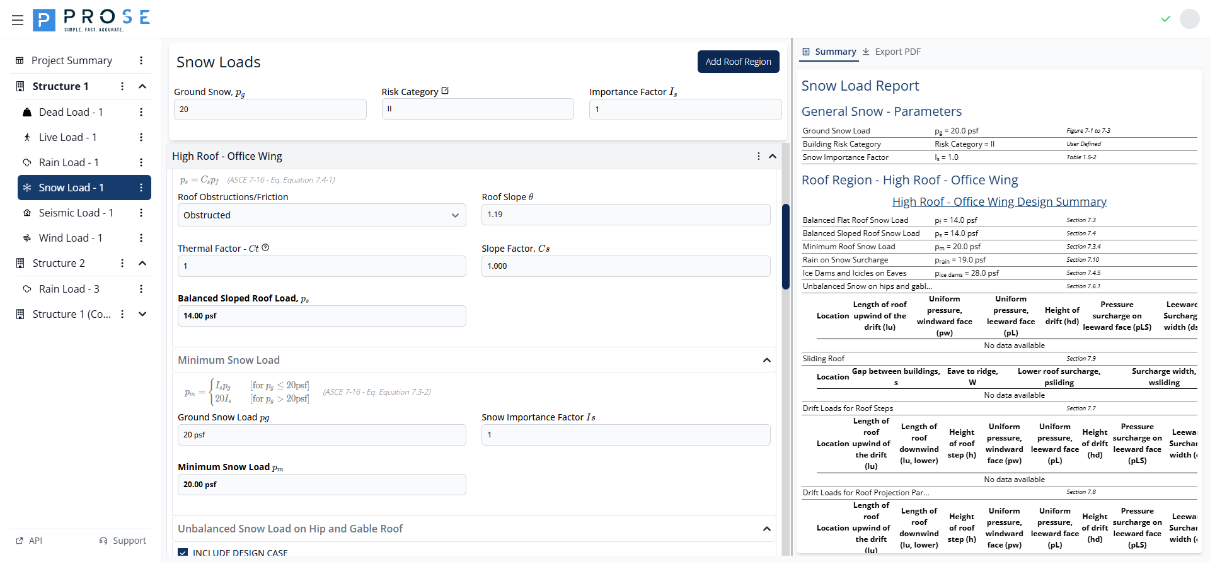1210x562 pixels.
Task: Collapse Structure 2 tree group
Action: (x=142, y=263)
